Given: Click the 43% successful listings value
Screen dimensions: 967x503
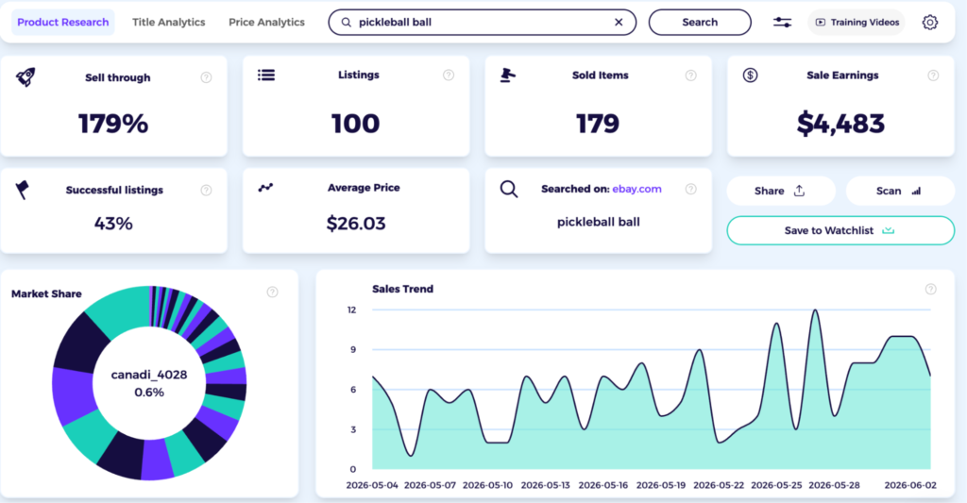Looking at the screenshot, I should (113, 223).
